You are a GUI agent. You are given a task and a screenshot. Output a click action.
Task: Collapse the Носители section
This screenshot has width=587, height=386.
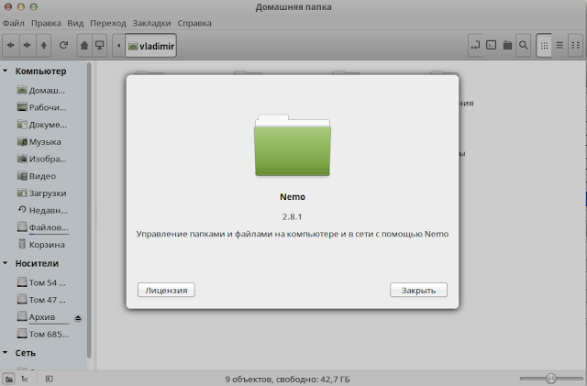[6, 263]
